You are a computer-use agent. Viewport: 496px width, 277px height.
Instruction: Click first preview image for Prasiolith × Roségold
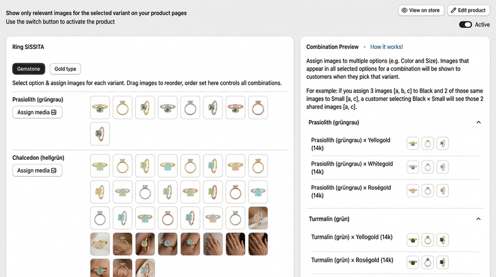pyautogui.click(x=412, y=191)
